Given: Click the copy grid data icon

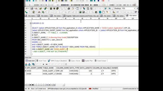Looking at the screenshot, I should point(33,64).
